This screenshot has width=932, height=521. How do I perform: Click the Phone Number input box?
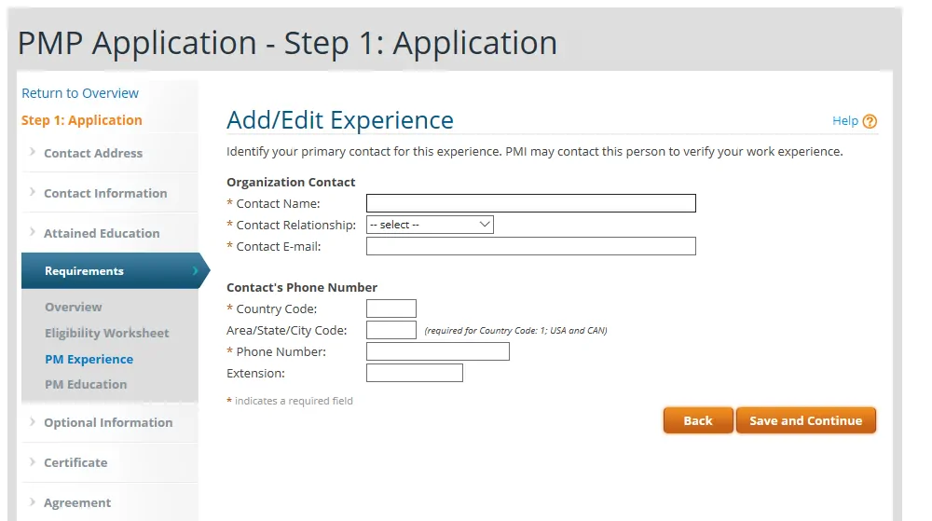pos(437,351)
